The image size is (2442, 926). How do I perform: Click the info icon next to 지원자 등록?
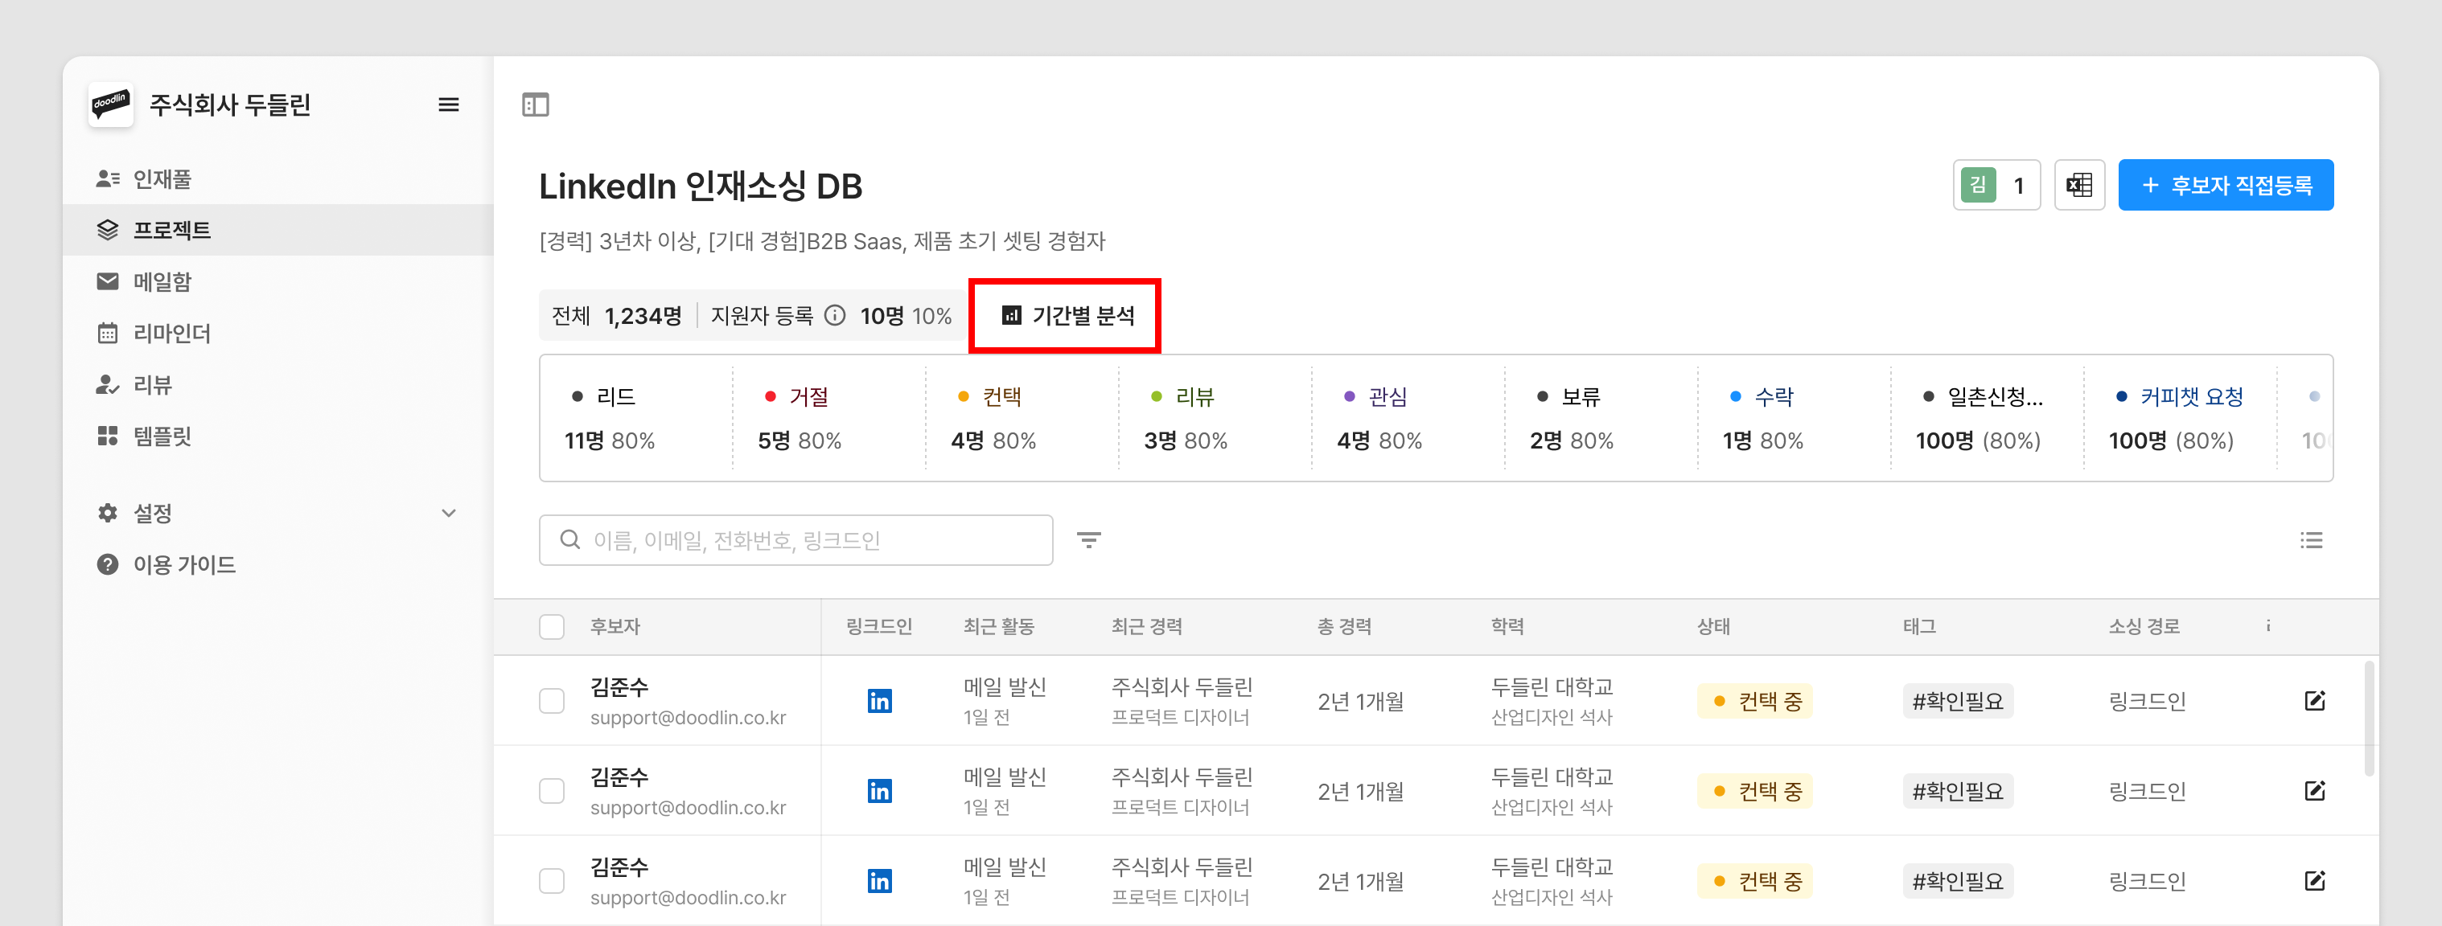(x=834, y=316)
